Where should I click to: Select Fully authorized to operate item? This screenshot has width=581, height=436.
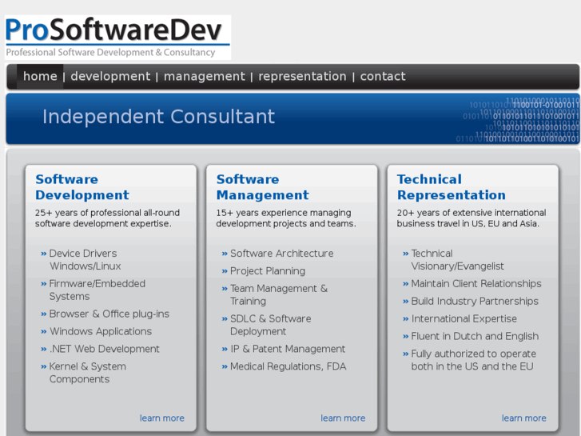point(474,360)
